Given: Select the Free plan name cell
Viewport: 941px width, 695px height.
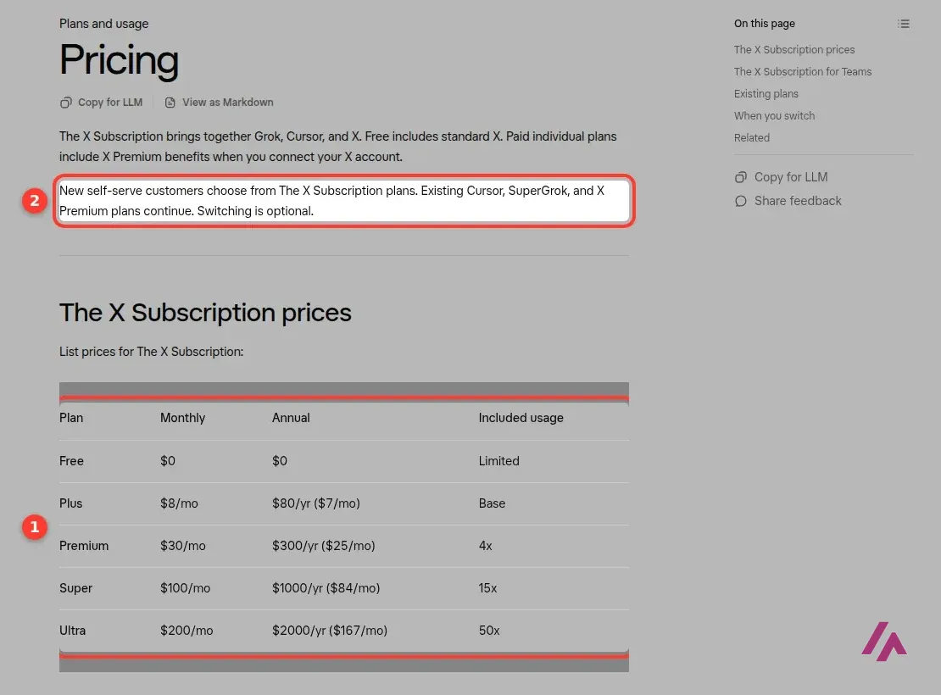Looking at the screenshot, I should (71, 461).
